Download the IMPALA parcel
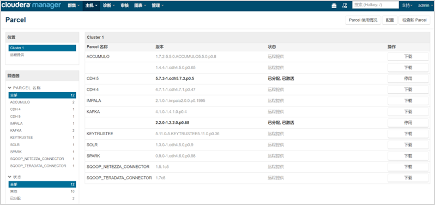The image size is (435, 205). coord(408,101)
